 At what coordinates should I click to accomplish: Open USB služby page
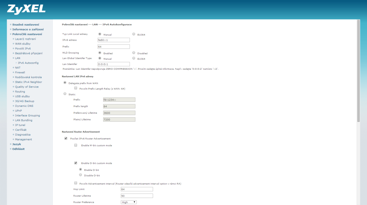(22, 96)
